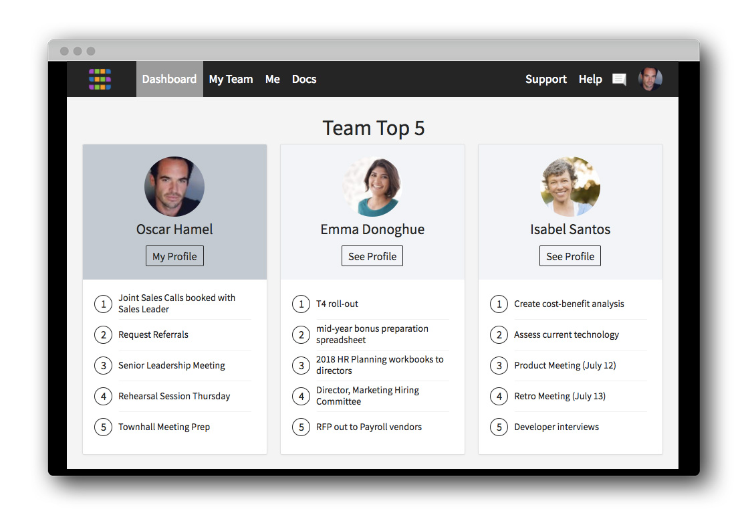Screen dimensions: 746x509
Task: Click number 2 circle beside mid-year bonus preparation
Action: click(301, 334)
